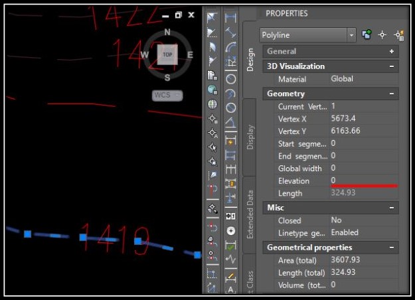Click the crosshair with magnifier icon
Image resolution: width=415 pixels, height=300 pixels.
212,161
